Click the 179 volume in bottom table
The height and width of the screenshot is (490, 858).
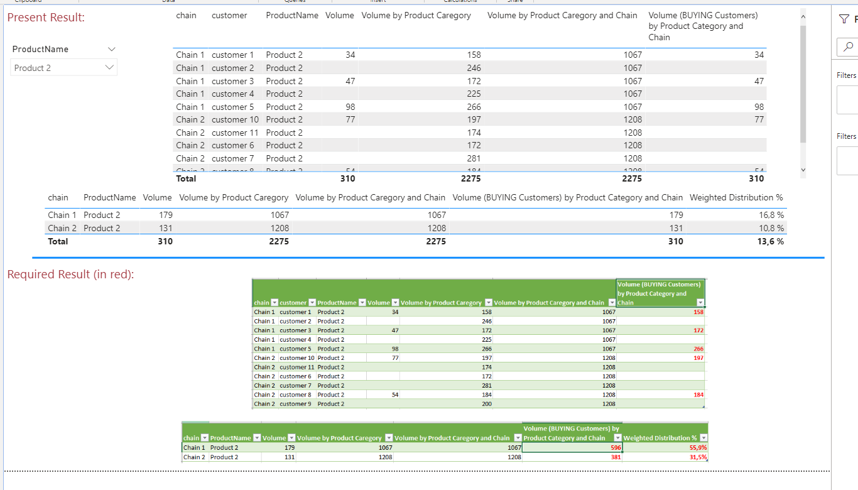tap(165, 215)
